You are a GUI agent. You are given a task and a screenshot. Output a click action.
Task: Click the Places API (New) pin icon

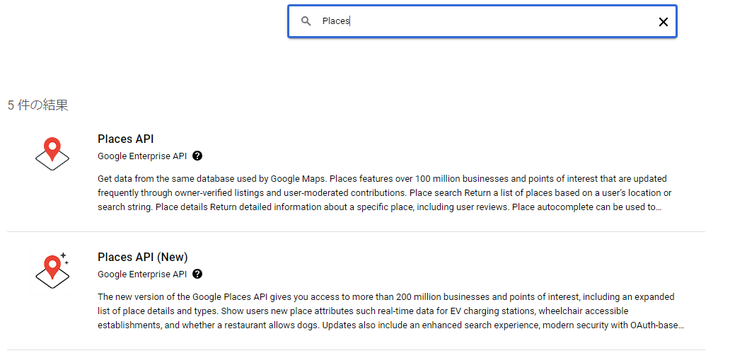51,265
